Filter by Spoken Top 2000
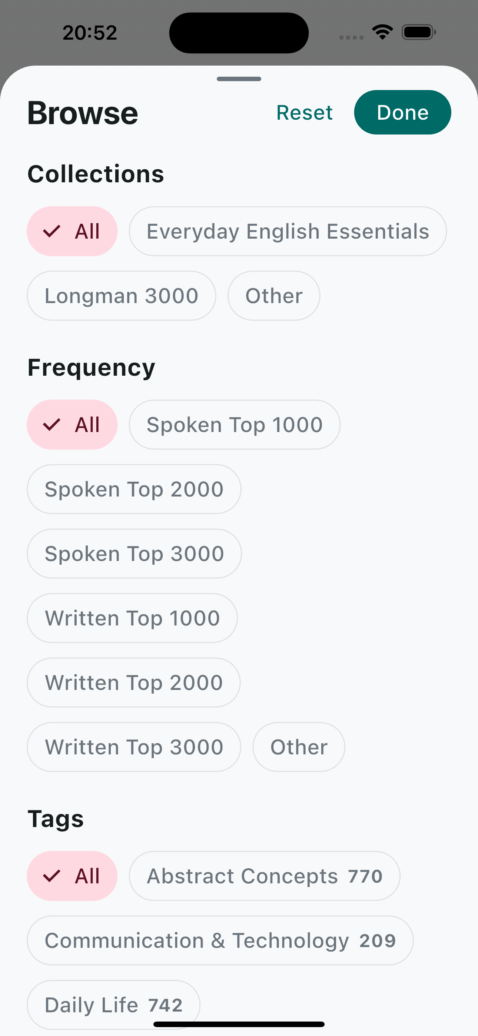 [x=134, y=489]
